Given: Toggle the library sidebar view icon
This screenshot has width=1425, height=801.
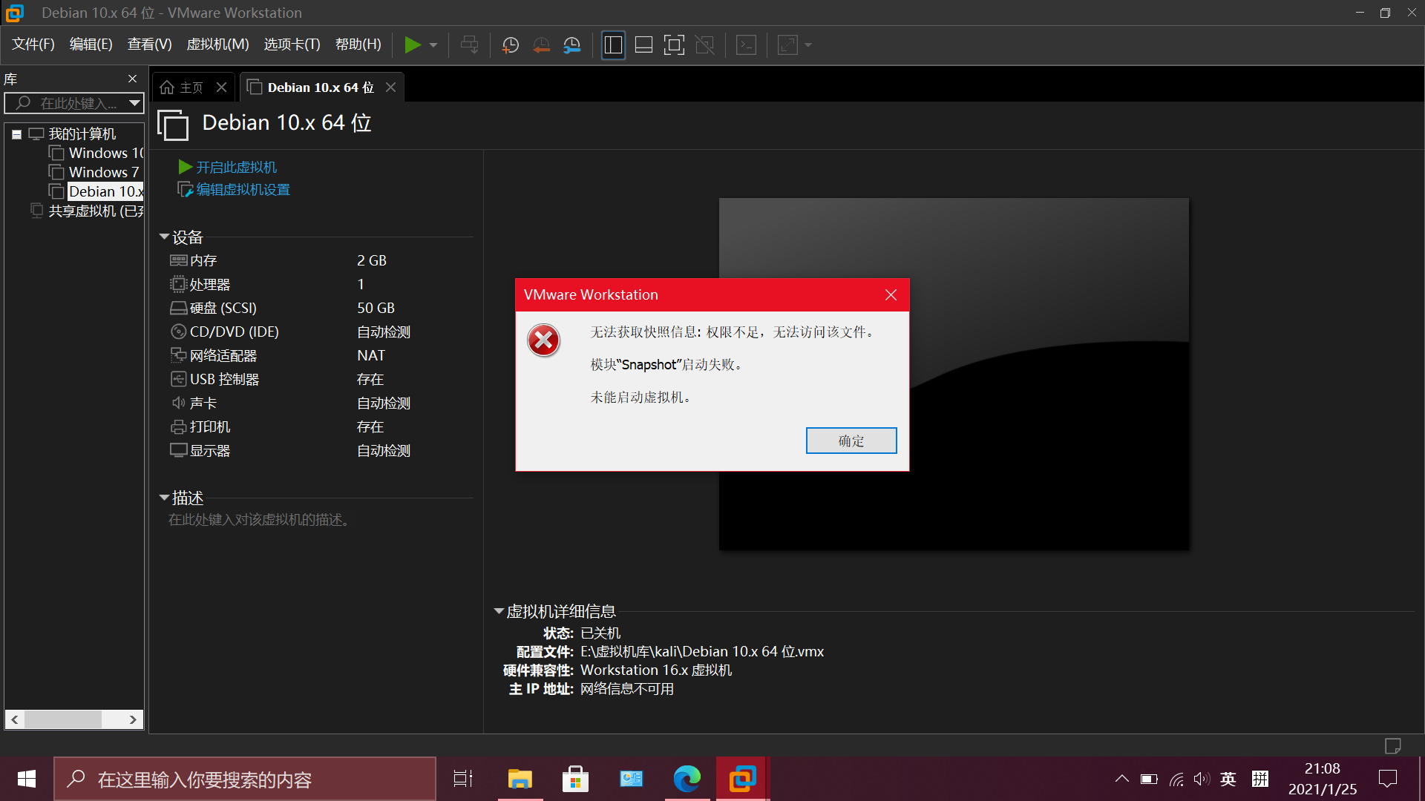Looking at the screenshot, I should pyautogui.click(x=613, y=45).
